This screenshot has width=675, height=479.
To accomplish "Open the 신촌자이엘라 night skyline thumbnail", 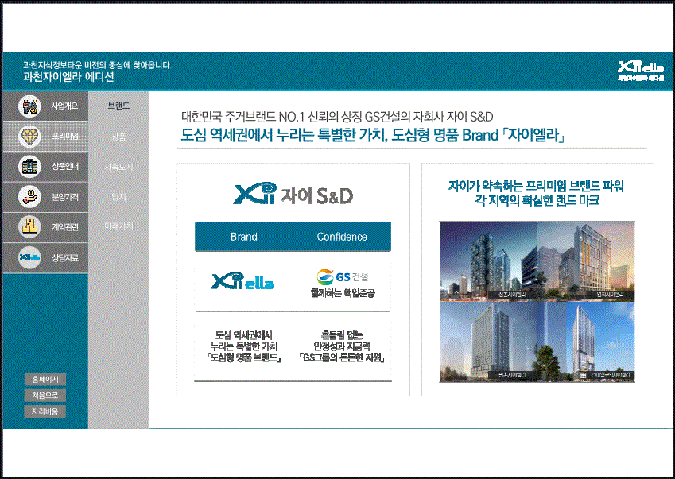I will coord(488,261).
